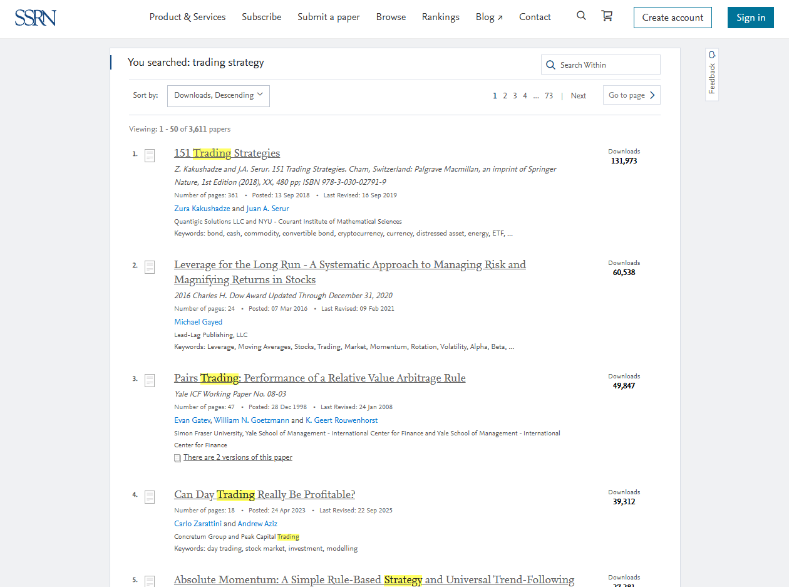The height and width of the screenshot is (587, 789).
Task: Click the Feedback side tab
Action: 712,74
